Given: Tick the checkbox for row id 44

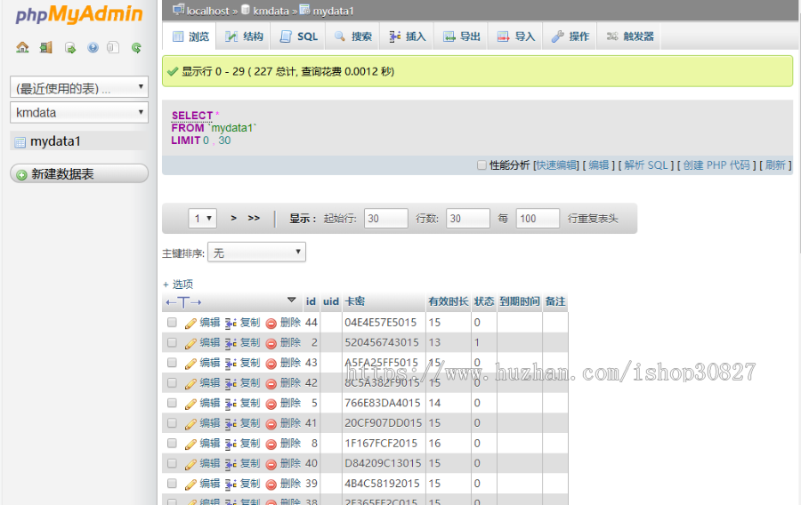Looking at the screenshot, I should (172, 323).
